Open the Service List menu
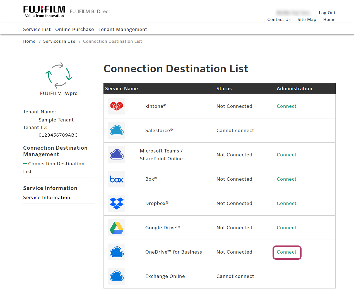The width and height of the screenshot is (354, 291). 37,29
